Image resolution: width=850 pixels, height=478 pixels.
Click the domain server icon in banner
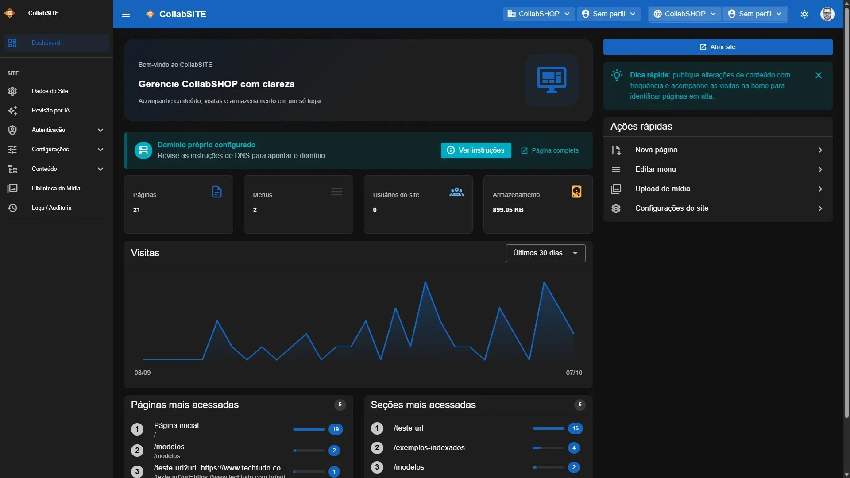point(143,150)
